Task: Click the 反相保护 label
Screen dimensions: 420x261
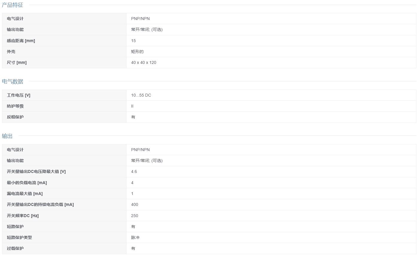Action: coord(15,117)
